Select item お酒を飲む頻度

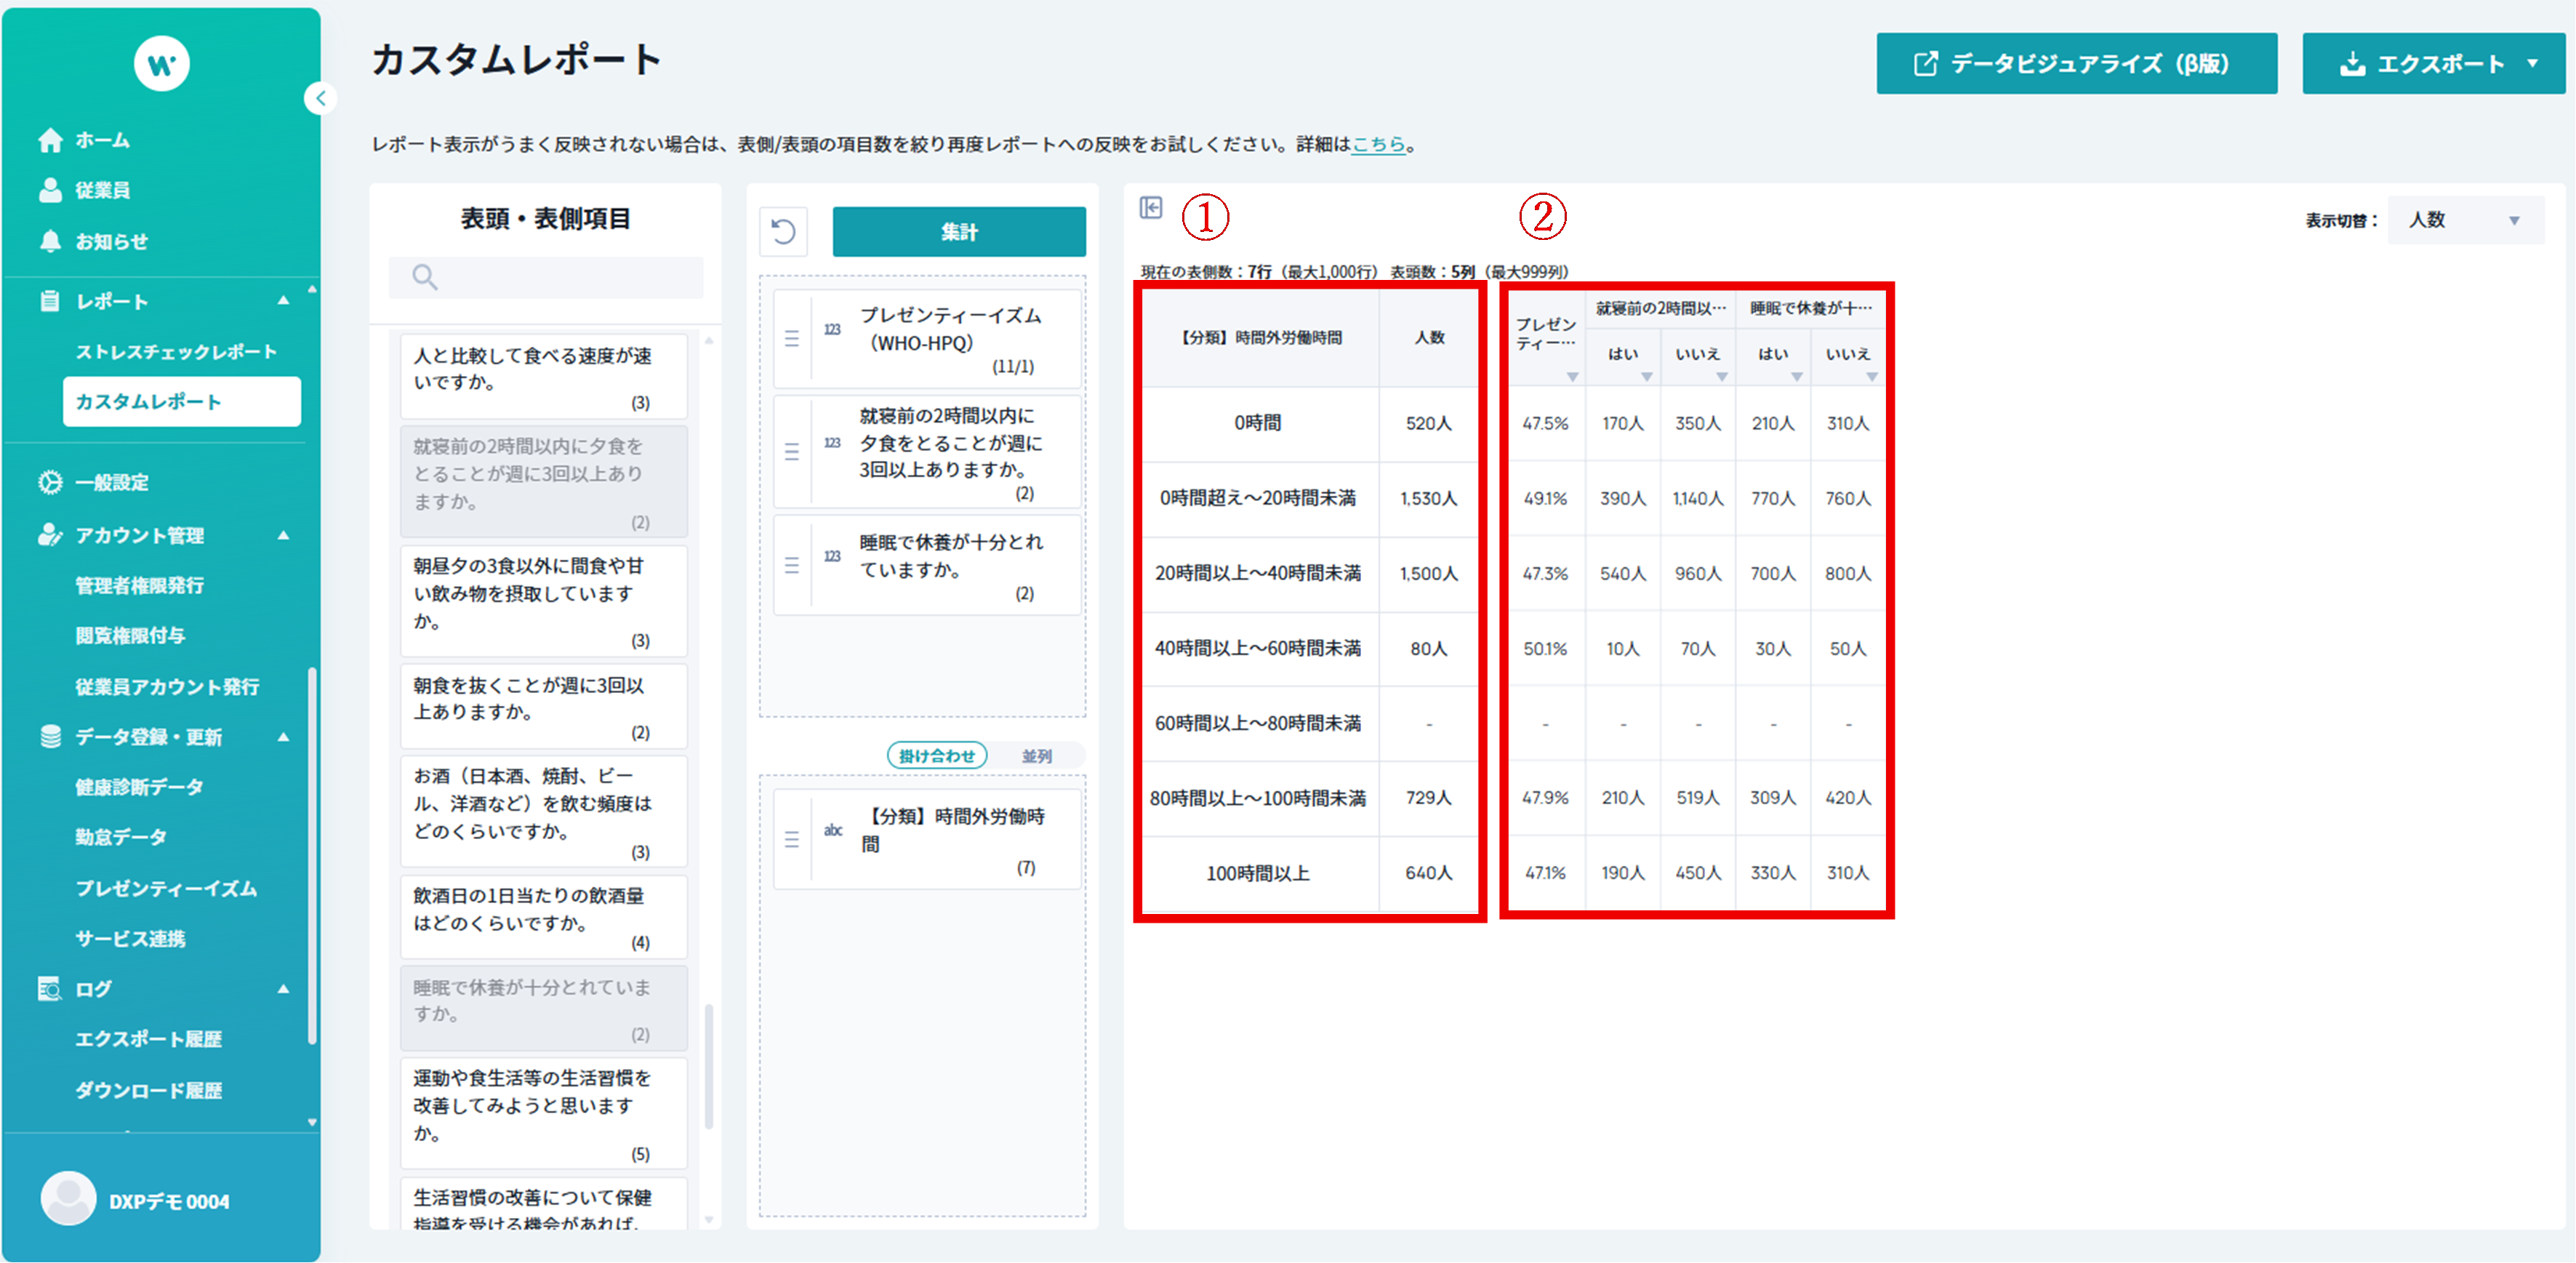pyautogui.click(x=544, y=811)
